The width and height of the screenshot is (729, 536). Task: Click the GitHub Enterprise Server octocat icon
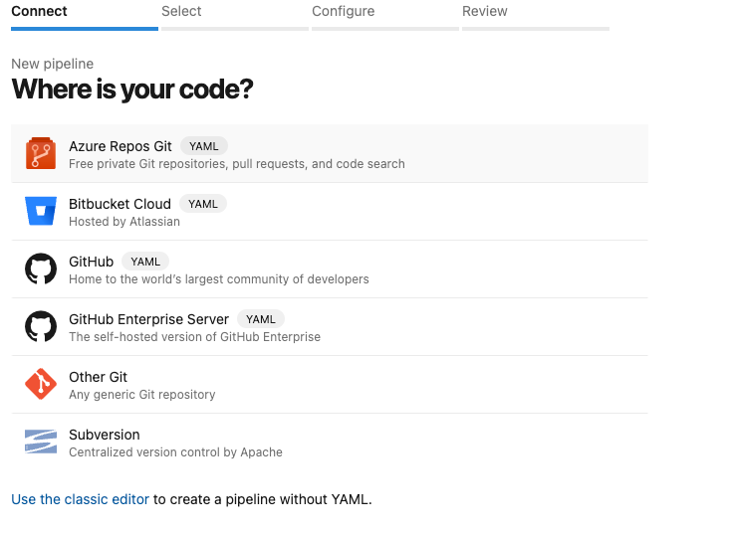41,326
